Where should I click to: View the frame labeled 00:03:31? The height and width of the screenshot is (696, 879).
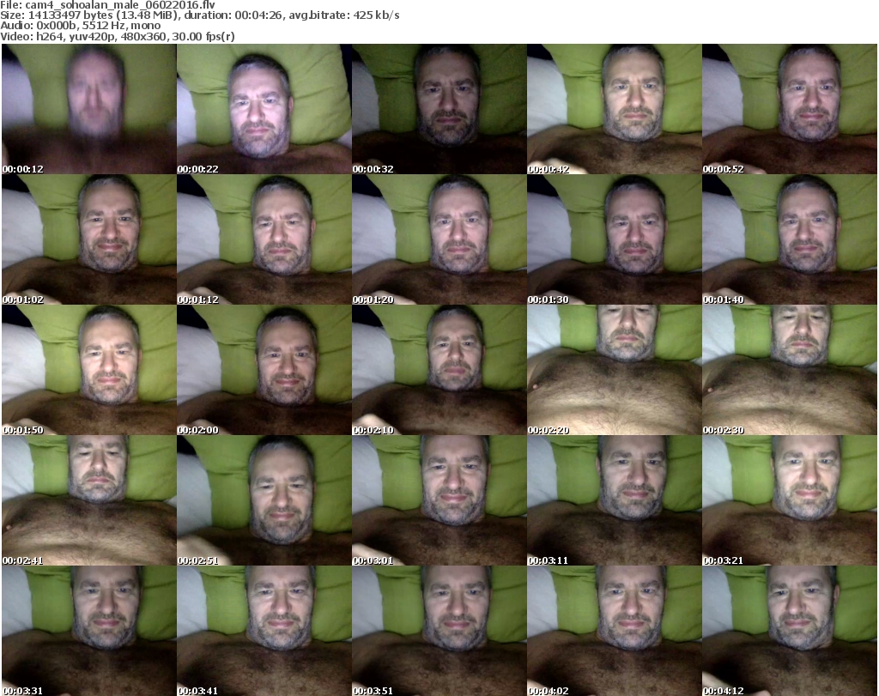[x=89, y=631]
